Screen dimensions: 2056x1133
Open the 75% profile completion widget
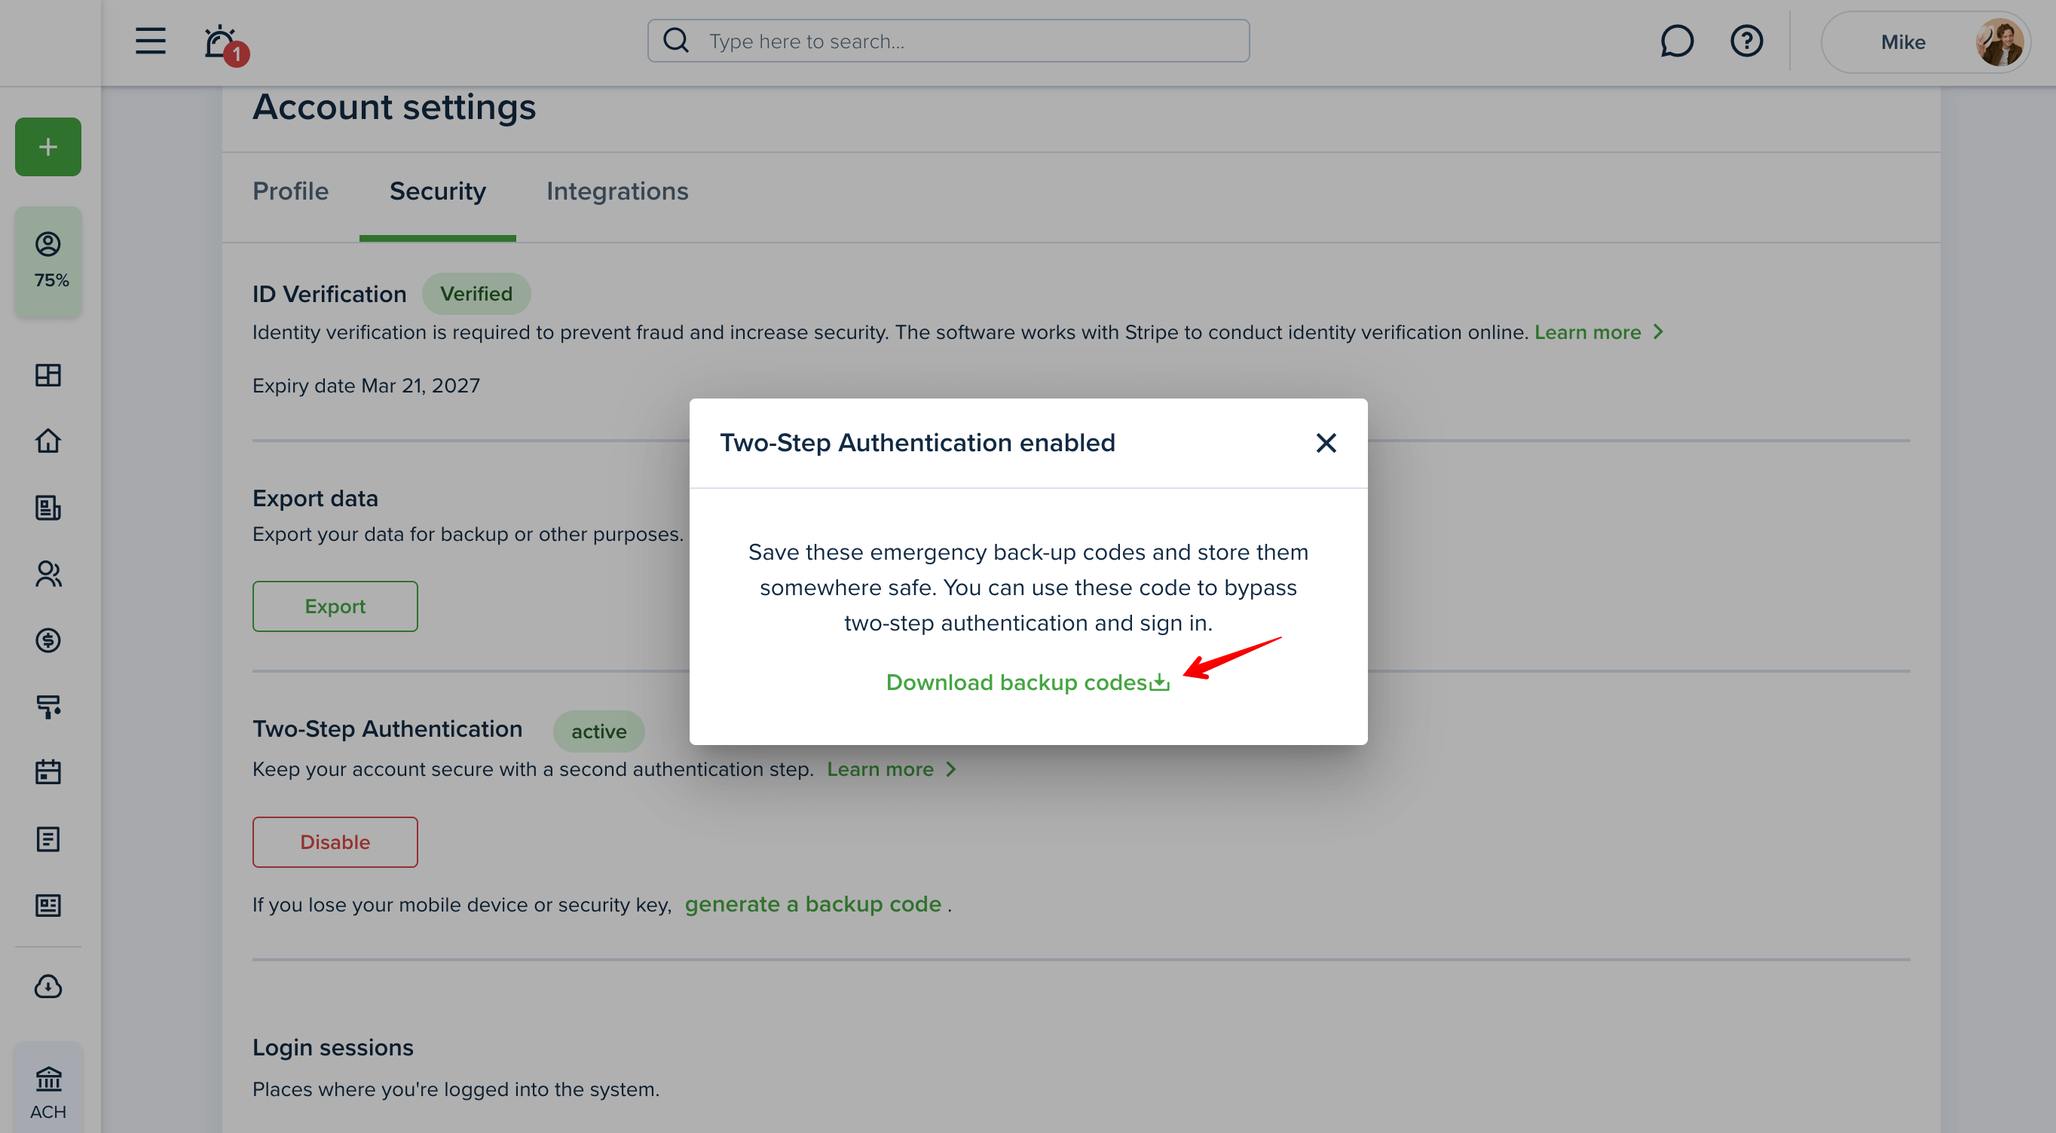pyautogui.click(x=48, y=261)
